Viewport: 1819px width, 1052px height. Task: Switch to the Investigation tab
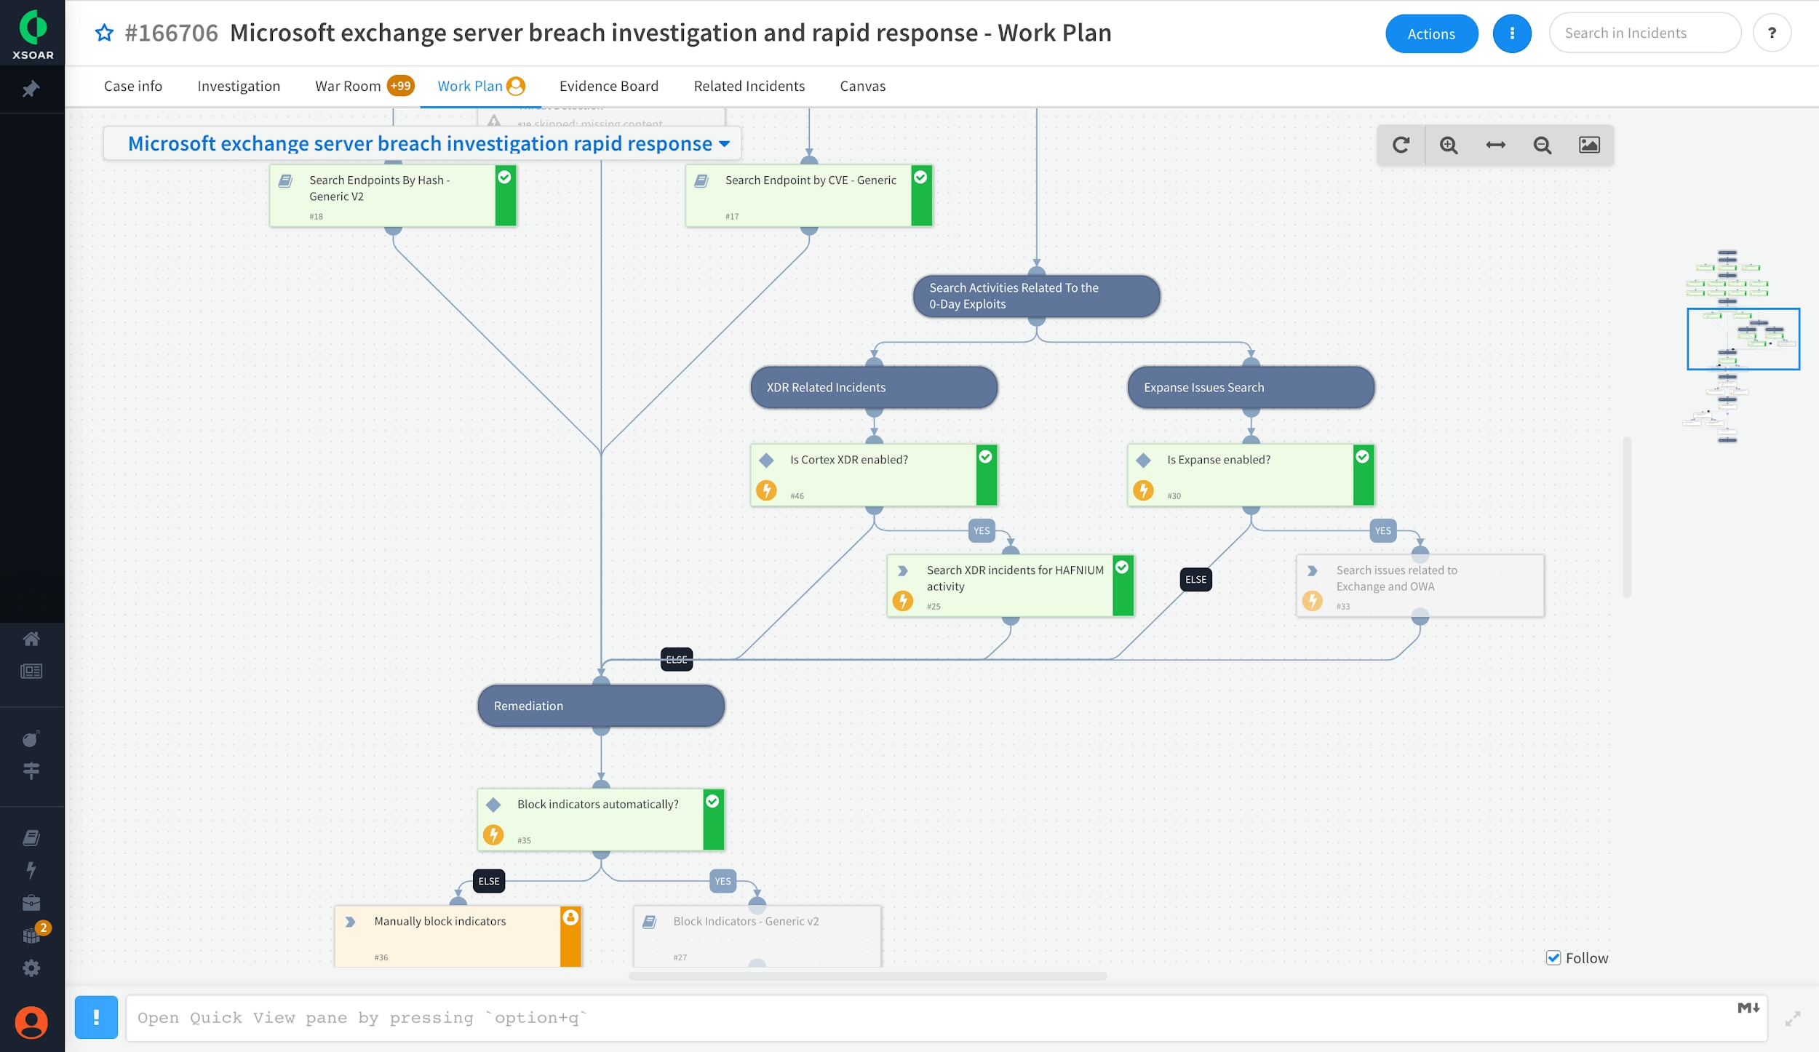coord(239,86)
